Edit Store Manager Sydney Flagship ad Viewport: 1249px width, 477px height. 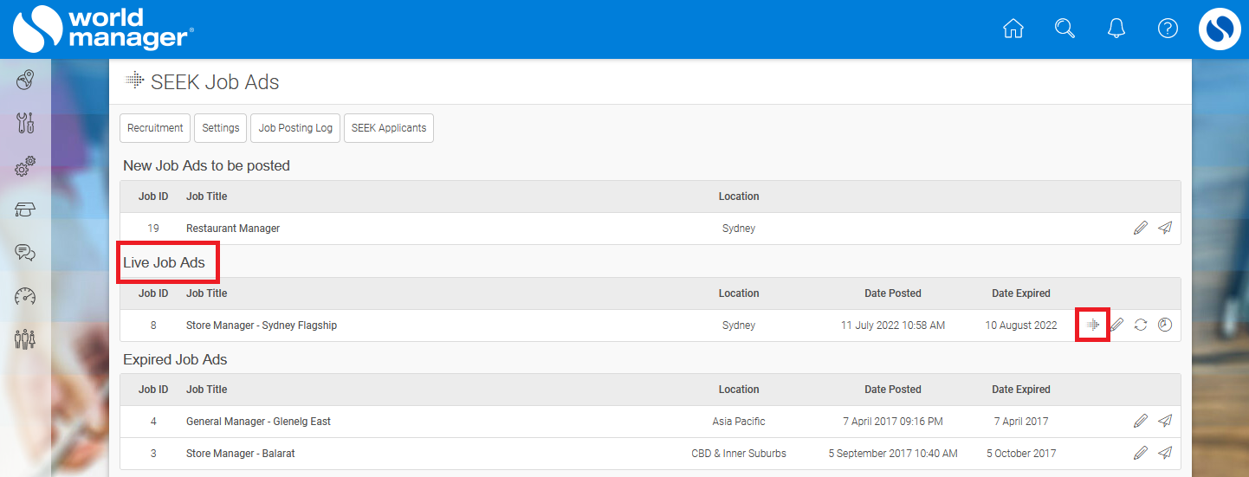pyautogui.click(x=1116, y=325)
